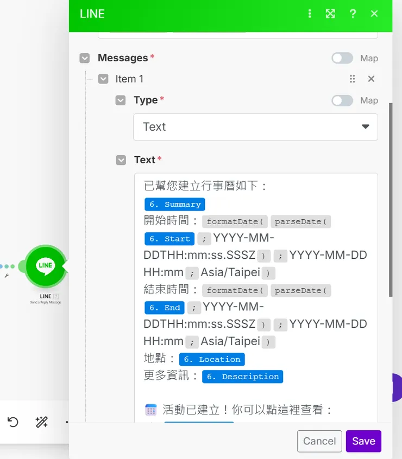The image size is (402, 459).
Task: Toggle the Map switch for Type
Action: [x=342, y=100]
